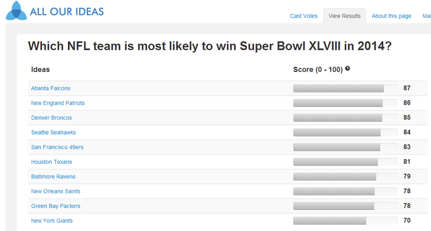Click the Score (0 - 100) column header
This screenshot has width=431, height=231.
coord(318,69)
